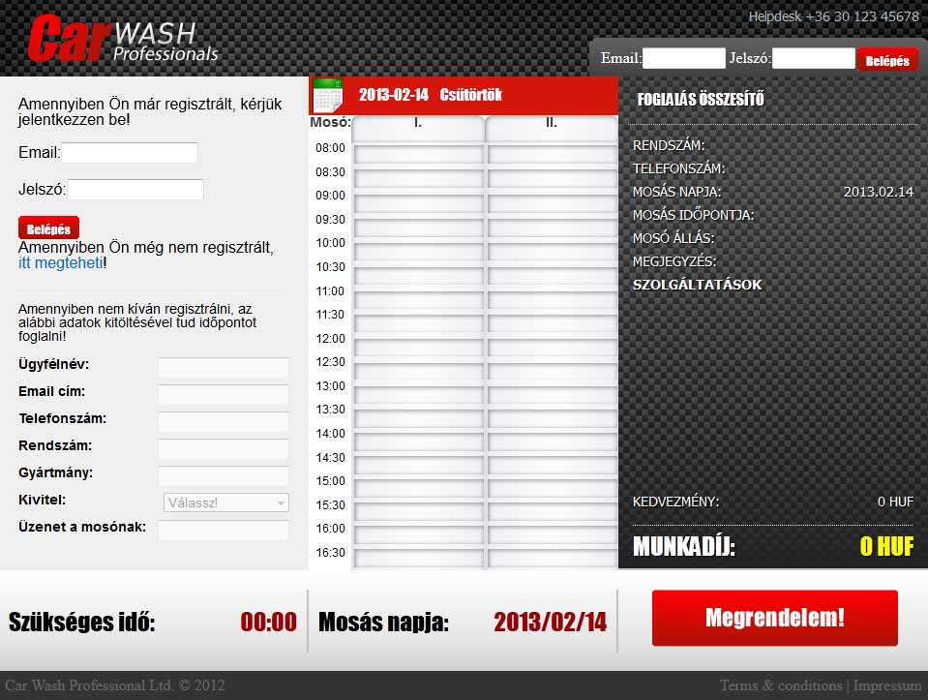Focus the left panel Email field
928x700 pixels.
pos(130,152)
